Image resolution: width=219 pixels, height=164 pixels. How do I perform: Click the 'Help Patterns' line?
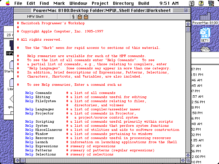click(90, 150)
